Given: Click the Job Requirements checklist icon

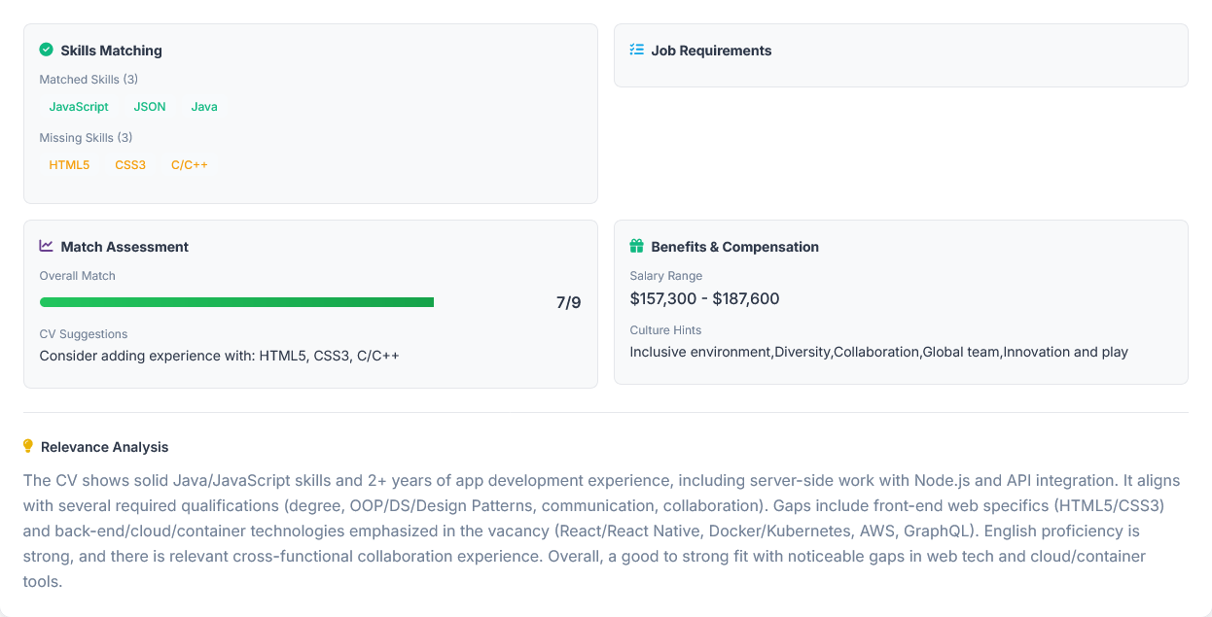Looking at the screenshot, I should (x=636, y=50).
